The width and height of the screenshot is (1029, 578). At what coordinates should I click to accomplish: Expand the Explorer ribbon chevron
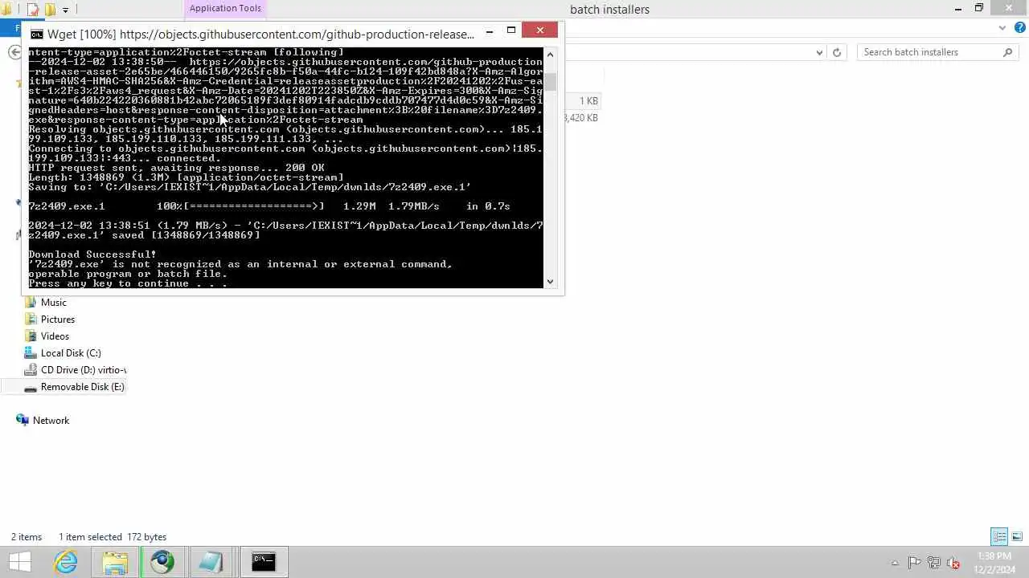1002,28
